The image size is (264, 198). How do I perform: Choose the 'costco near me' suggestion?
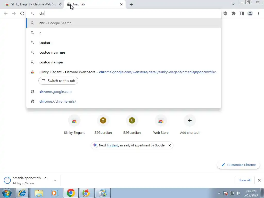click(x=124, y=52)
